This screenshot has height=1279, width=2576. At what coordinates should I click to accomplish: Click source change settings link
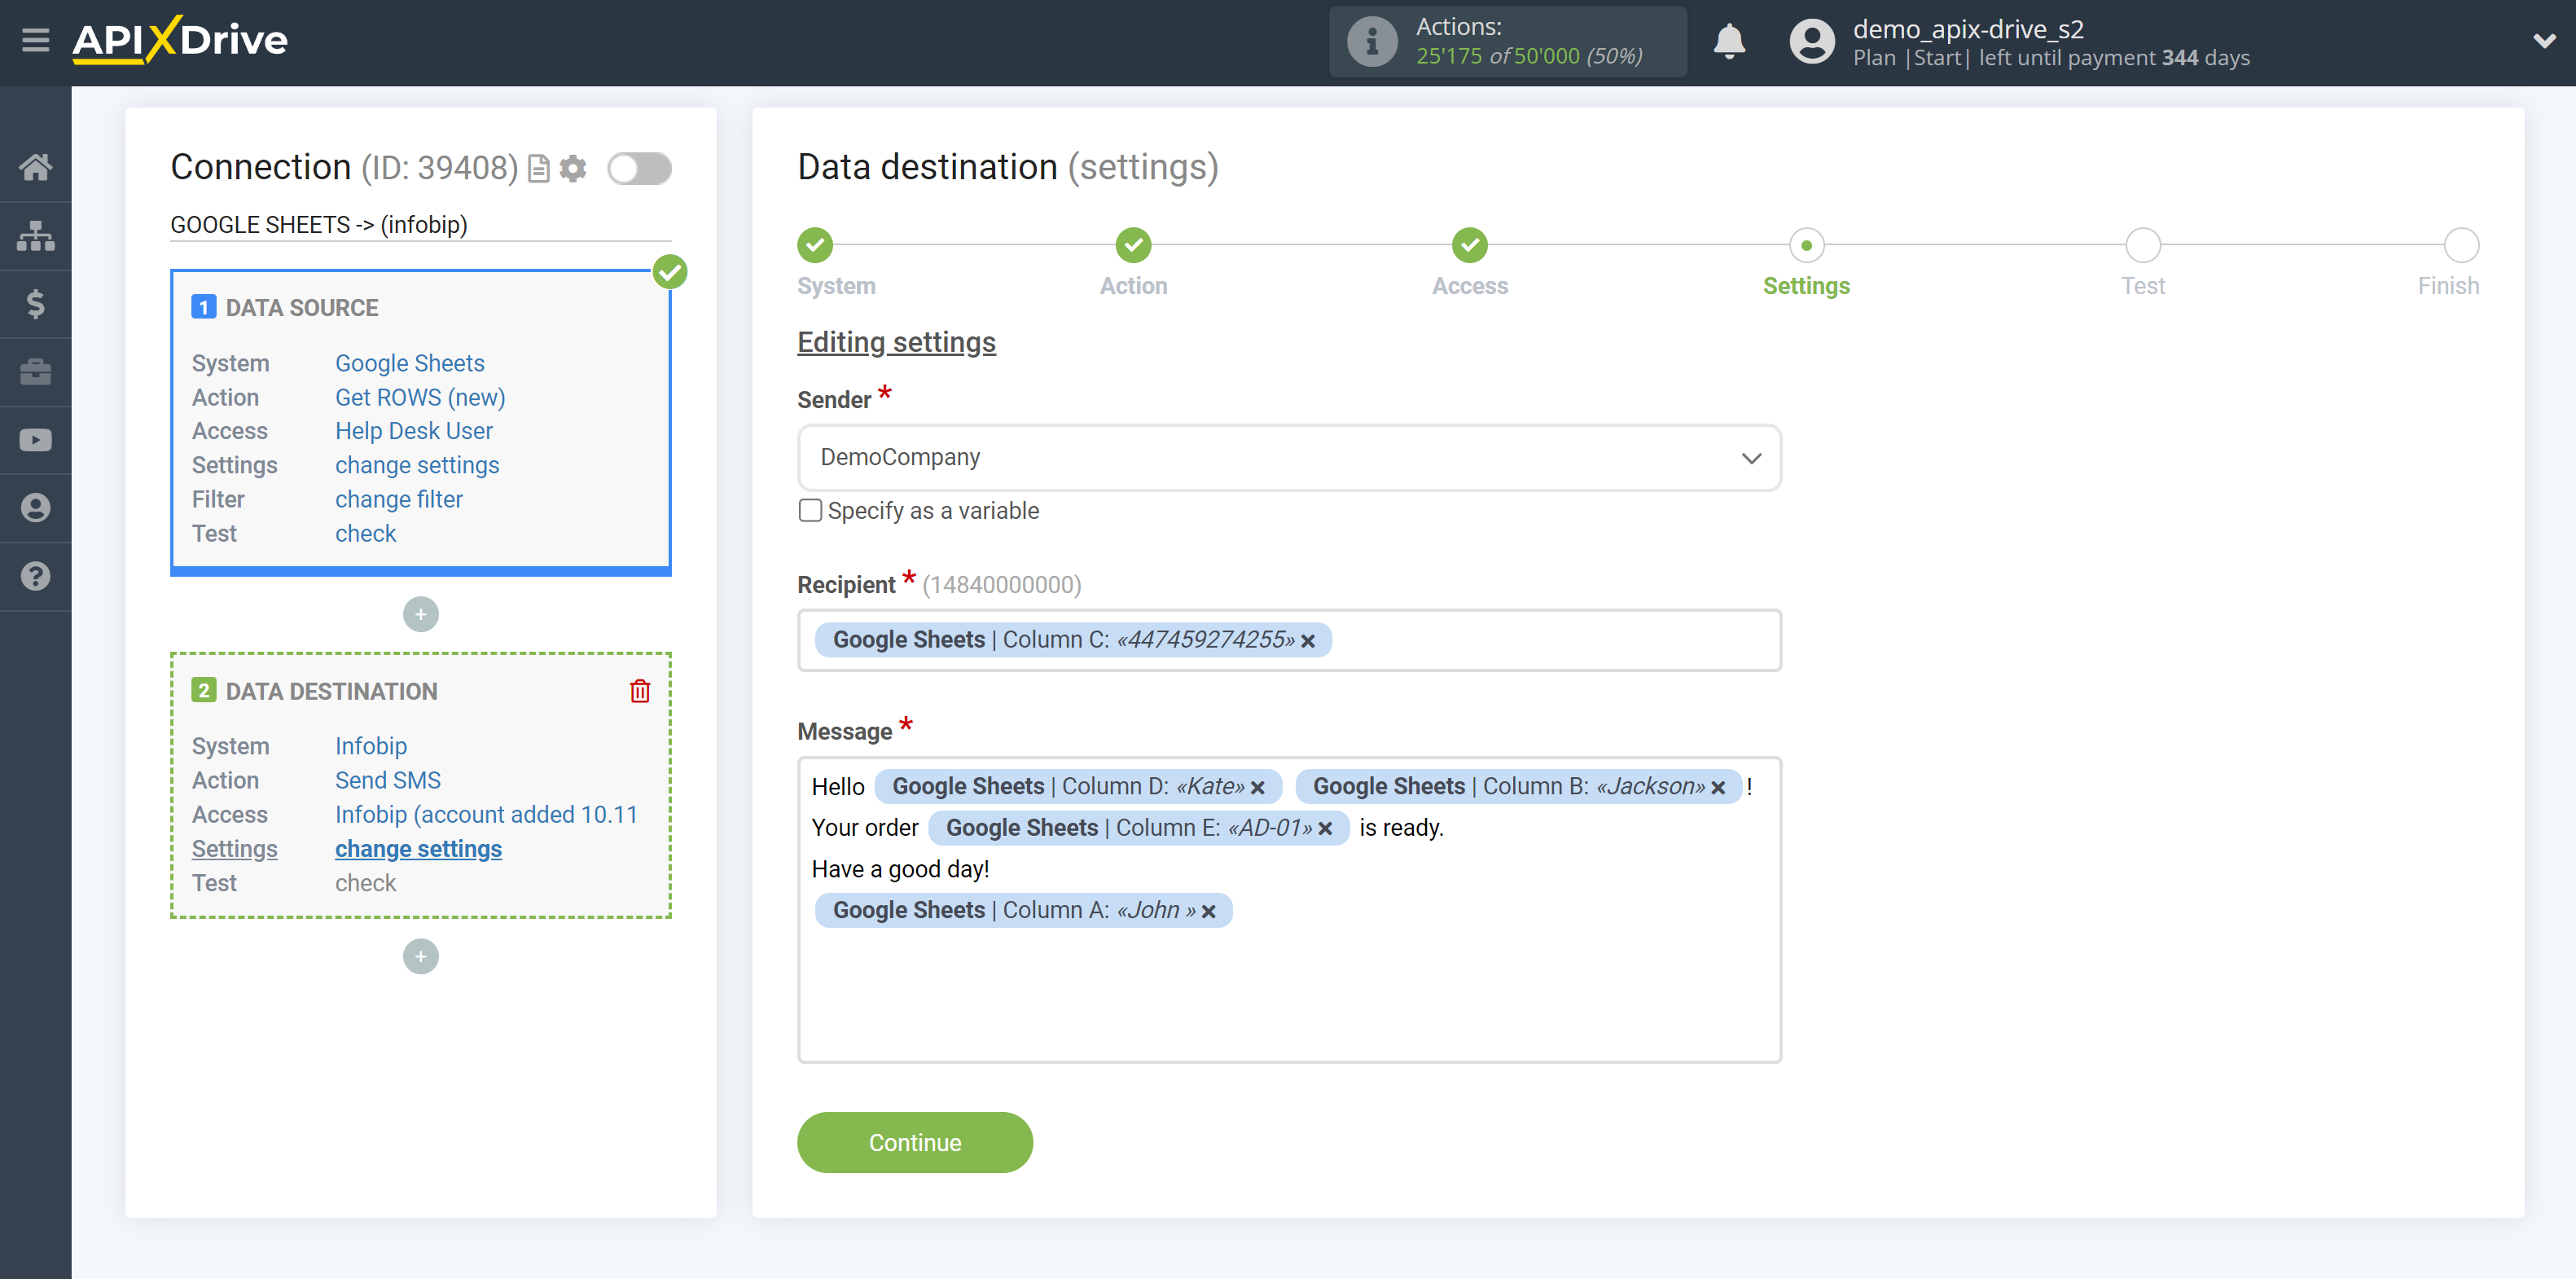417,465
